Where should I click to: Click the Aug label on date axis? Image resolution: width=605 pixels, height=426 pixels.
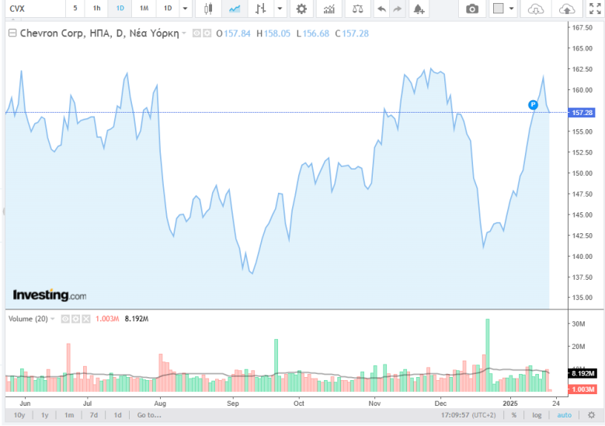[x=160, y=403]
